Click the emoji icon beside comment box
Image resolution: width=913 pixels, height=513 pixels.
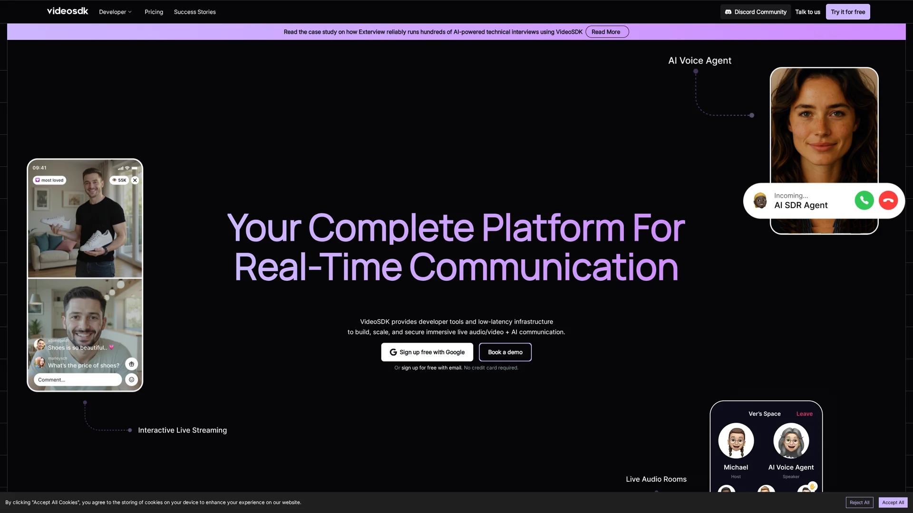(132, 380)
